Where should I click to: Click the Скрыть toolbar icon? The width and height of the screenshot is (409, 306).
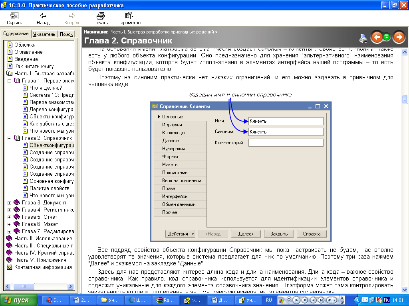(x=14, y=18)
